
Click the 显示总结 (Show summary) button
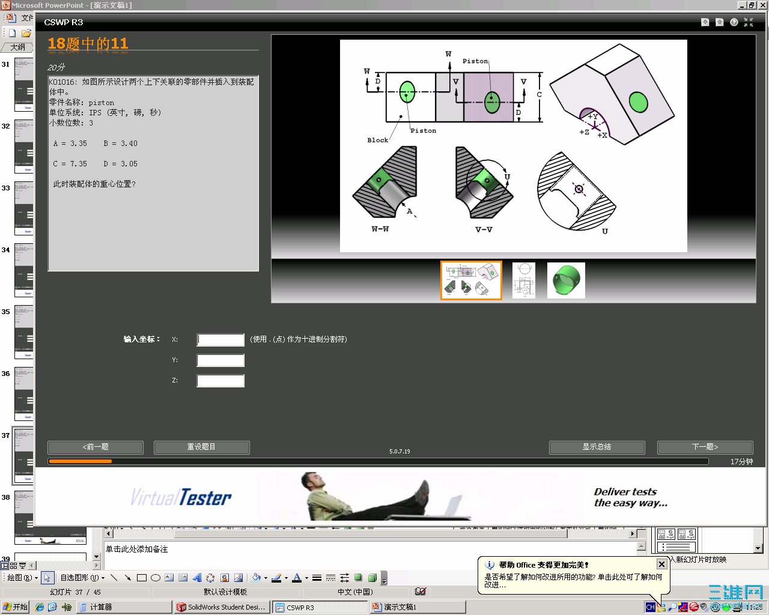[597, 447]
